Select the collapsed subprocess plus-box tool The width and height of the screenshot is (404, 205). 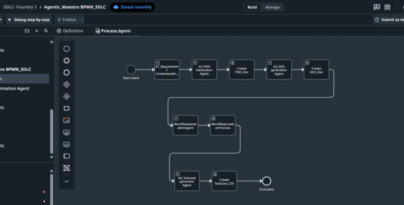pyautogui.click(x=67, y=132)
